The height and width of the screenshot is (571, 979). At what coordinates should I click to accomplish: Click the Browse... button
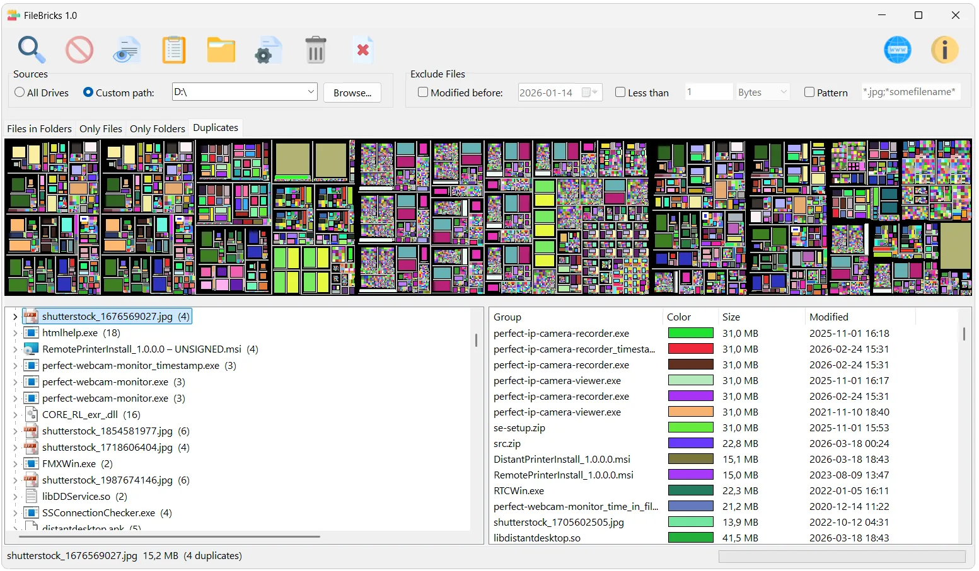(352, 93)
